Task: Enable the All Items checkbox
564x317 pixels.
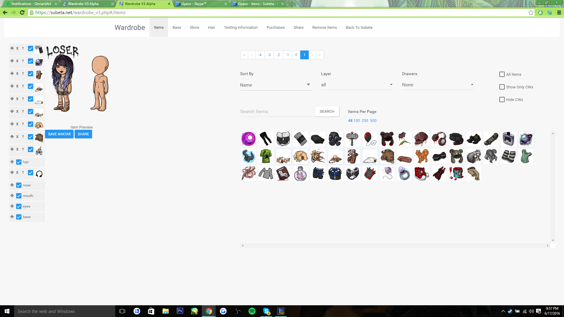Action: [502, 74]
